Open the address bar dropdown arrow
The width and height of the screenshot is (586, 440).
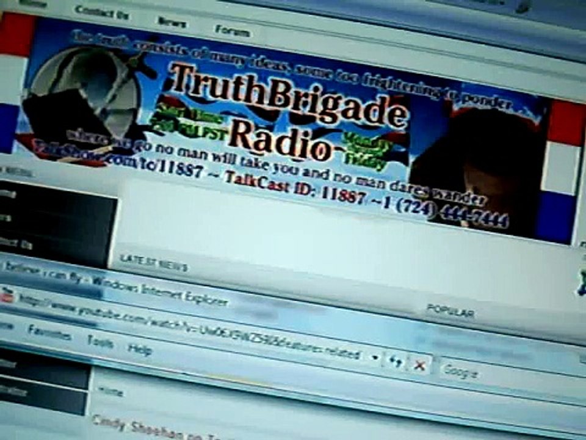374,358
